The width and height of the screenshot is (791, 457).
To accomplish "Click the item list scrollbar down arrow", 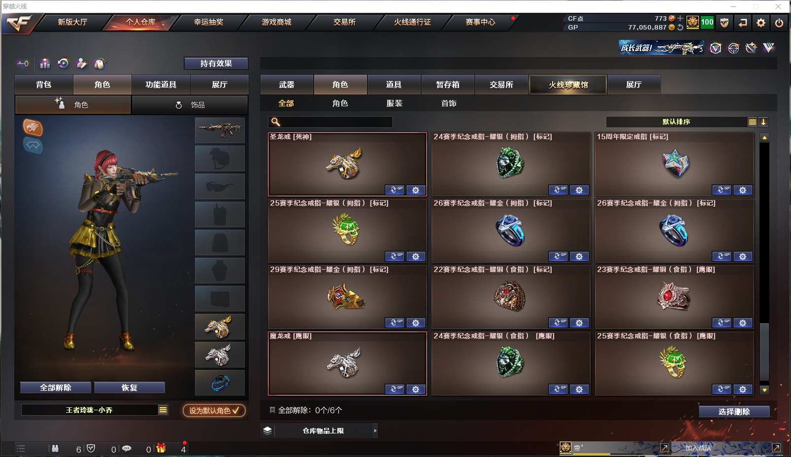I will click(x=764, y=390).
